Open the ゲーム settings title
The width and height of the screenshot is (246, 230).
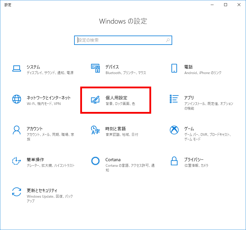click(x=189, y=129)
